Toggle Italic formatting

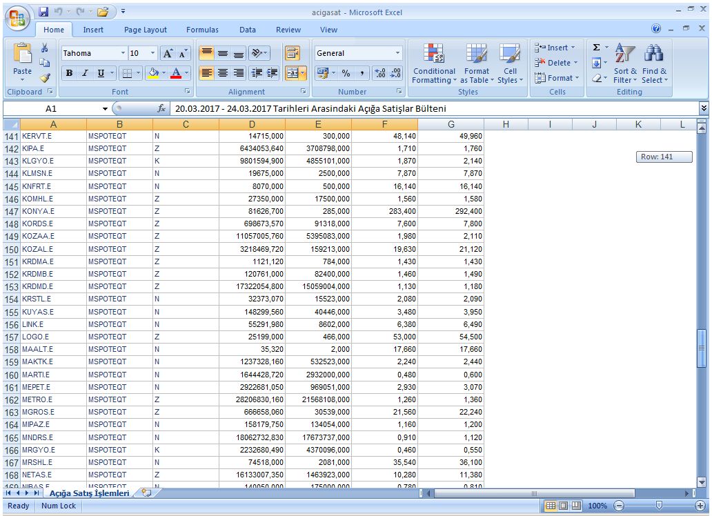[x=85, y=73]
